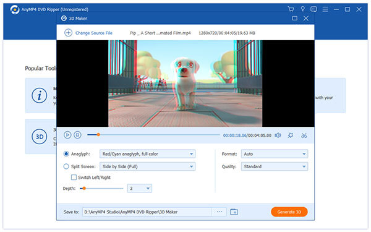This screenshot has height=232, width=371.
Task: Click the Depth slider handle
Action: click(x=84, y=189)
